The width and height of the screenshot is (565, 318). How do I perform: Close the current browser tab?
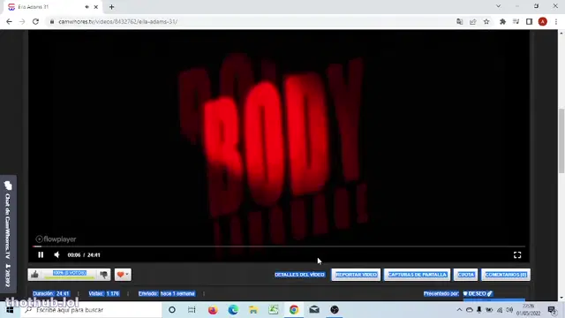(96, 7)
